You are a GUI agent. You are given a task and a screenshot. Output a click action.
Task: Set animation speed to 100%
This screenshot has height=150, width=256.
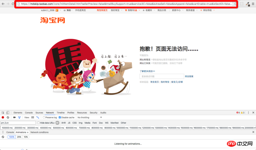[x=12, y=137]
